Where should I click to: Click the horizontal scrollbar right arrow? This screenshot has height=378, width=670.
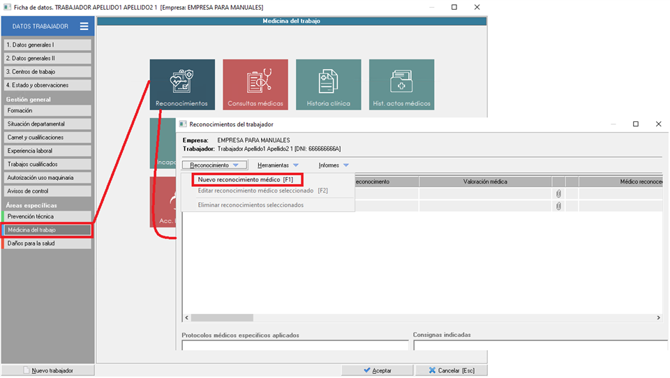[x=658, y=318]
